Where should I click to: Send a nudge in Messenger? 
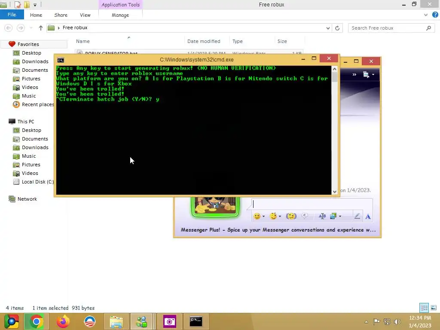pyautogui.click(x=291, y=216)
